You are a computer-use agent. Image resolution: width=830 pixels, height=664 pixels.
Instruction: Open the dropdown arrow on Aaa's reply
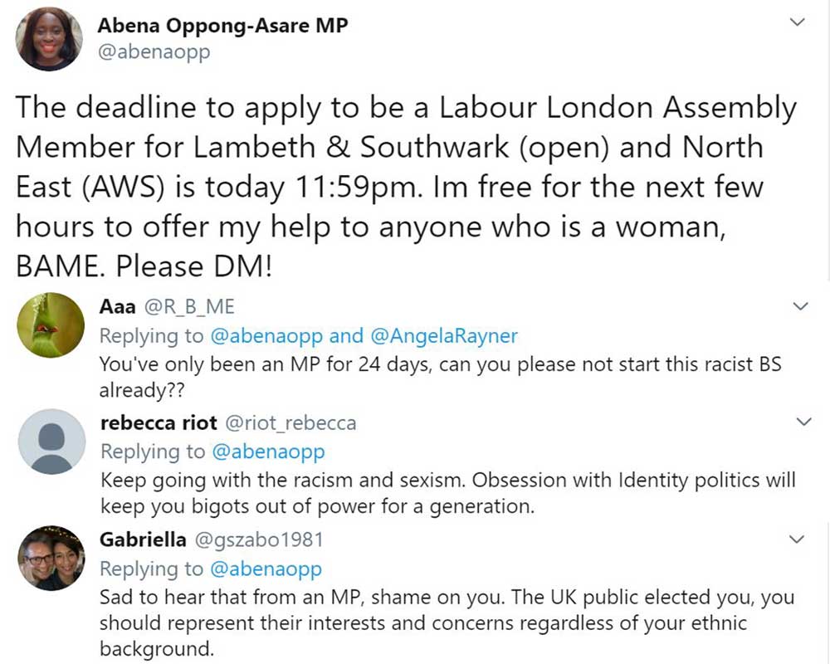[x=801, y=305]
